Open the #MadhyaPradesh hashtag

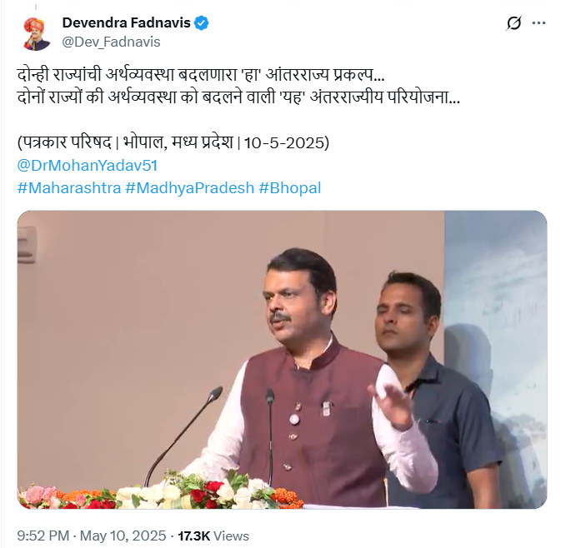click(x=190, y=187)
